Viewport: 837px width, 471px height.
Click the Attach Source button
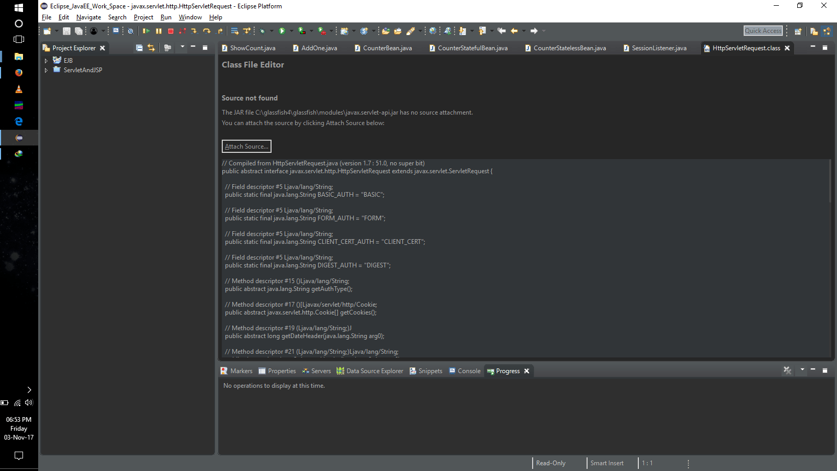coord(246,146)
